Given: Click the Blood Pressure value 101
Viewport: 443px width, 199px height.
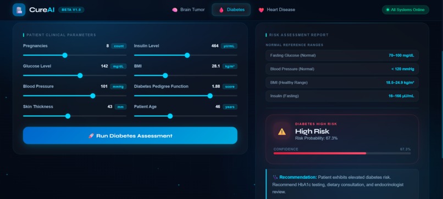Looking at the screenshot, I should click(x=104, y=86).
